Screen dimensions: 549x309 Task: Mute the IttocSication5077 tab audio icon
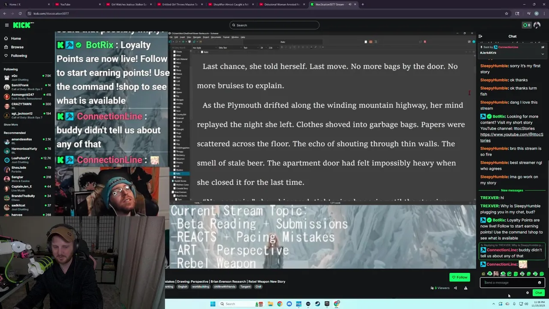coord(350,4)
